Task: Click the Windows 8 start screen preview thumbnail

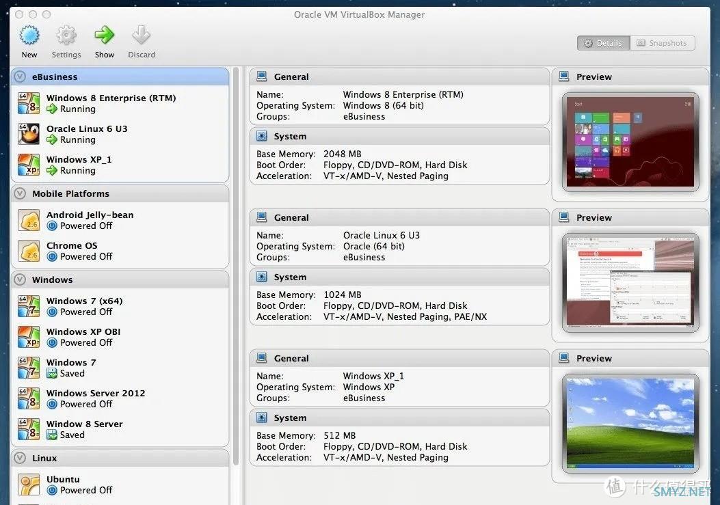Action: (630, 142)
